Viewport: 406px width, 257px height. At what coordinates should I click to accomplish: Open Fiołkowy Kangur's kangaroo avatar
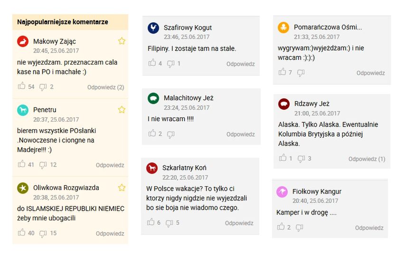tap(282, 192)
